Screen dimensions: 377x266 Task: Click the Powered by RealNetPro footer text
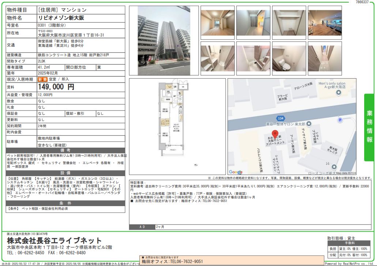[x=349, y=263]
